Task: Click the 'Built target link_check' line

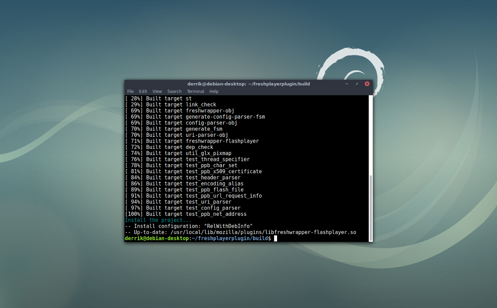Action: coord(171,105)
